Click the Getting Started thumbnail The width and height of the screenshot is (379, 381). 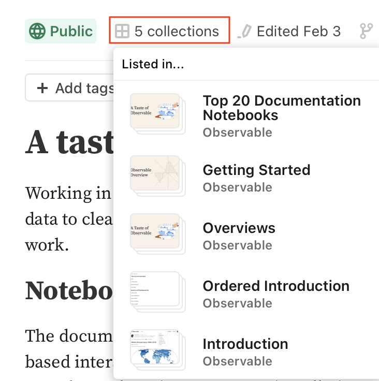158,175
